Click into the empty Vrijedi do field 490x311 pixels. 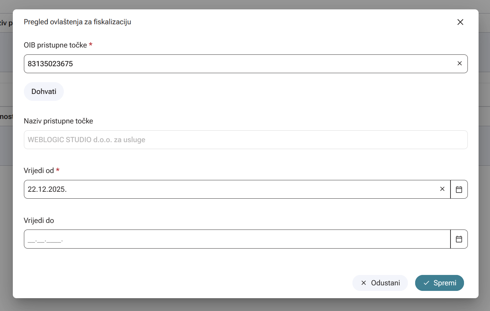[237, 239]
